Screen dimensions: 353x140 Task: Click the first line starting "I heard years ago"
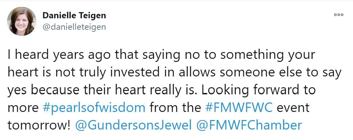click(x=161, y=55)
